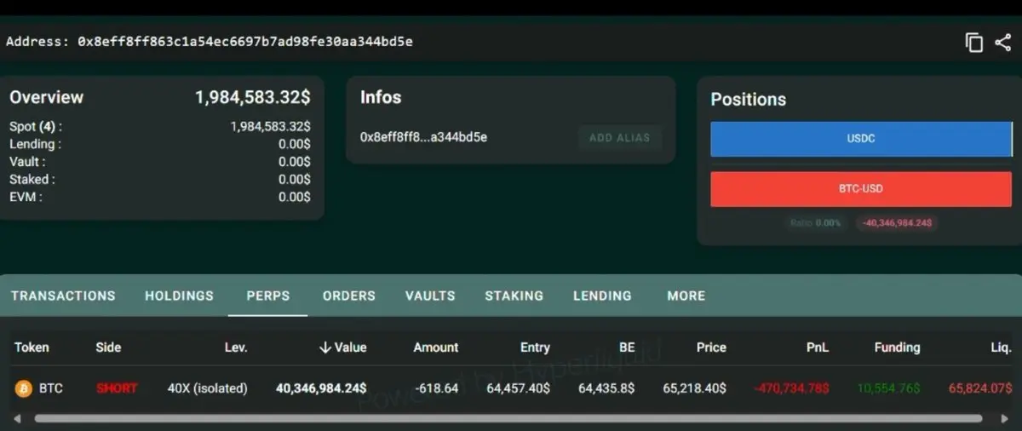Click the -470,734.78$ PnL value
This screenshot has width=1022, height=431.
(x=791, y=388)
